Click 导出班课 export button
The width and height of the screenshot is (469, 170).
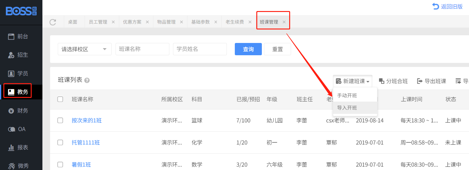pyautogui.click(x=432, y=81)
